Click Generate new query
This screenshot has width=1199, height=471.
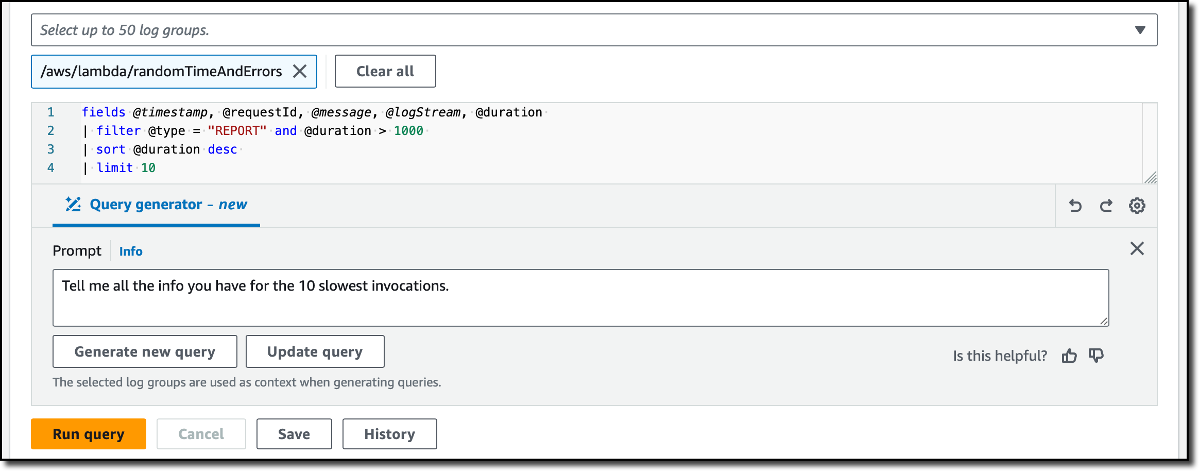pyautogui.click(x=145, y=351)
